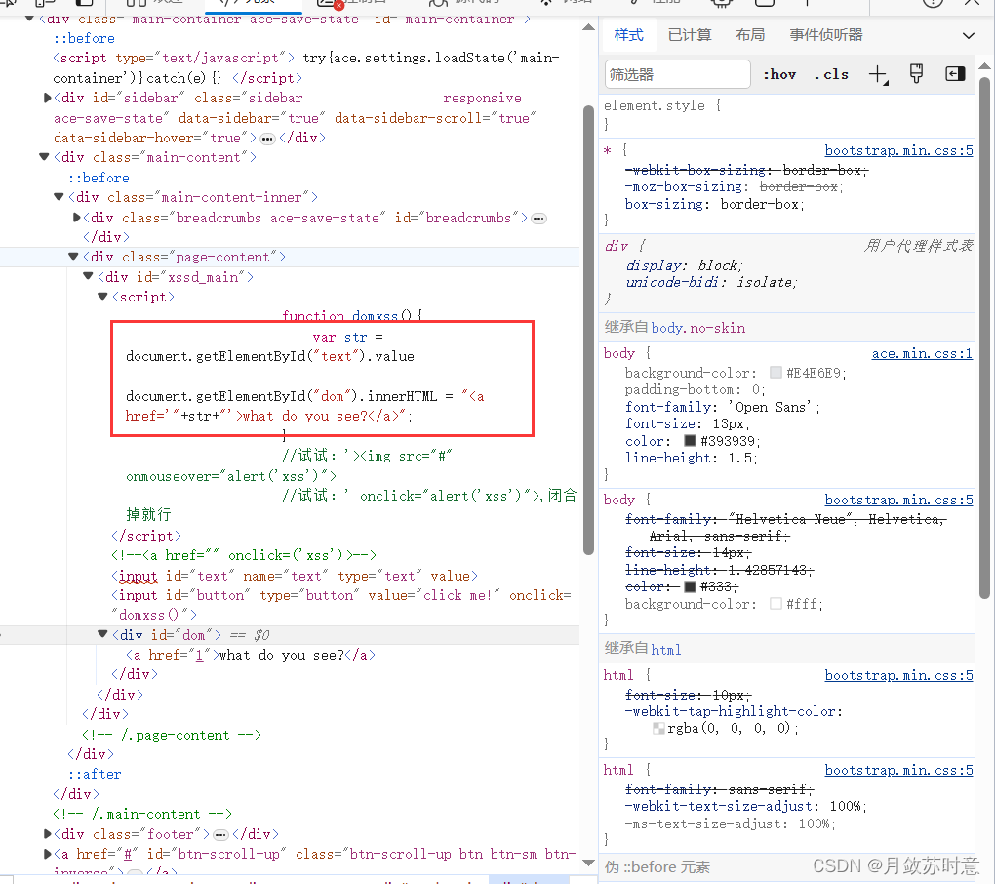
Task: Click the -webkit-text-size-adjust: 100% declaration
Action: [x=745, y=806]
